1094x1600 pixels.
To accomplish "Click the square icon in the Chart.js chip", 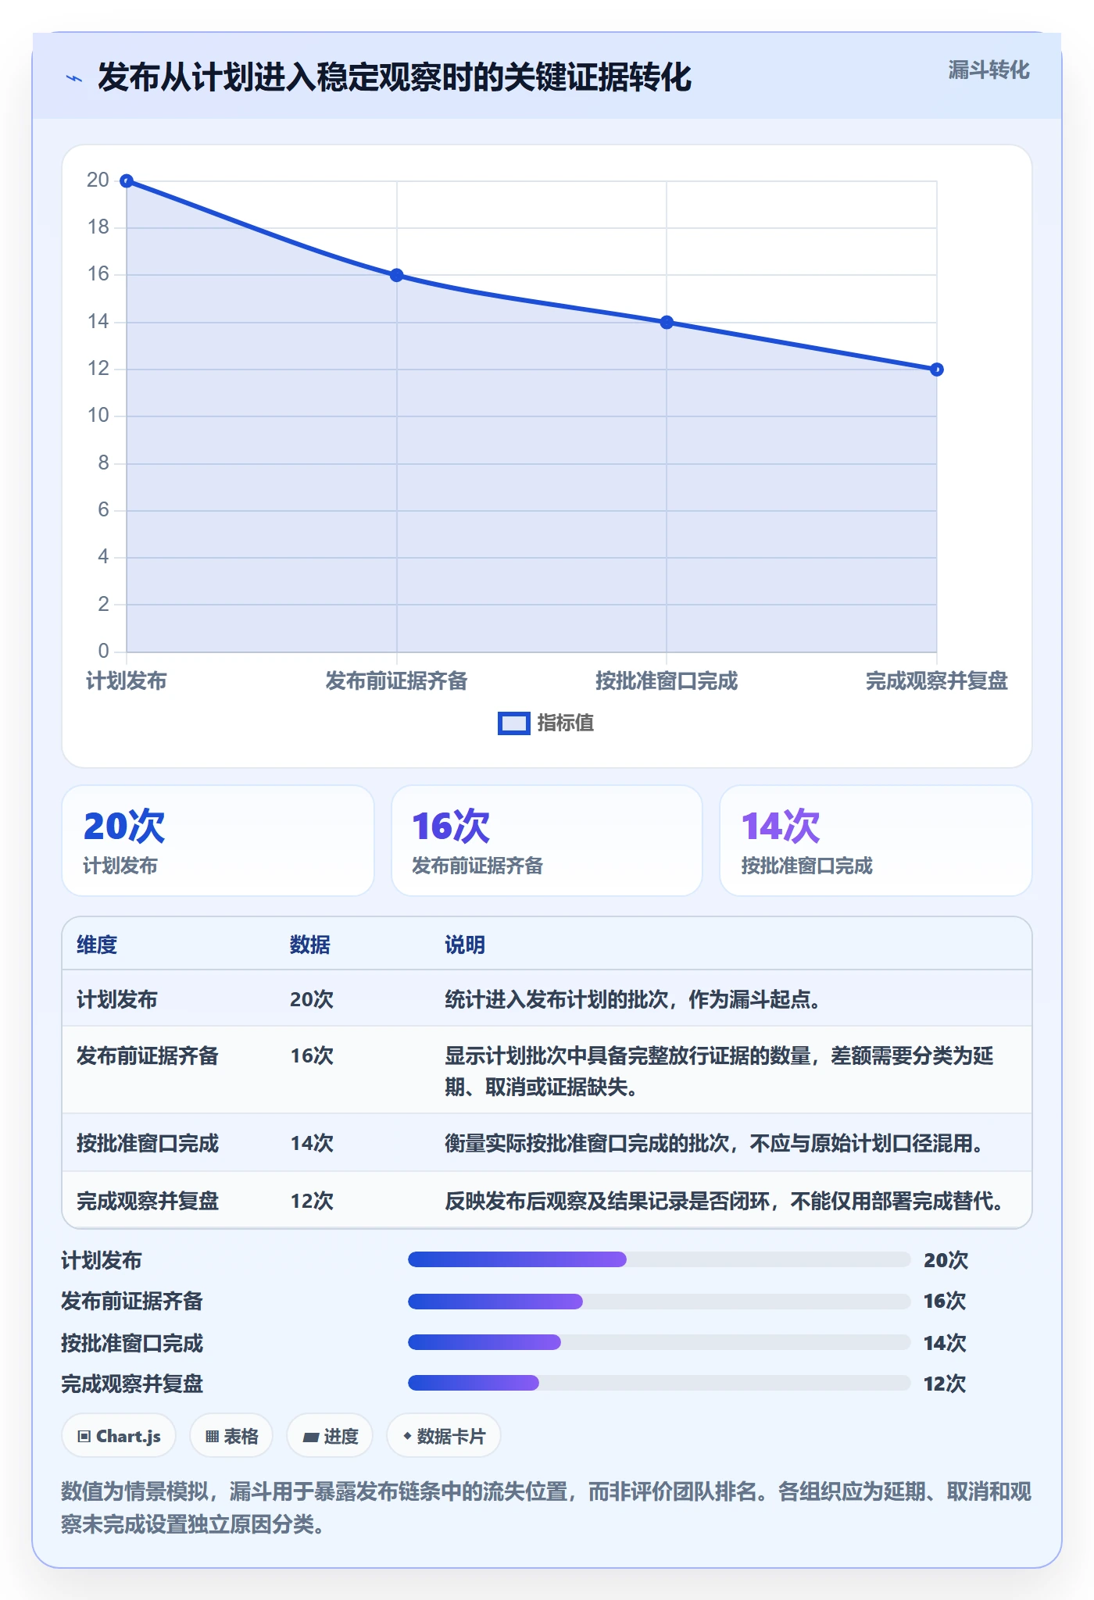I will [84, 1436].
